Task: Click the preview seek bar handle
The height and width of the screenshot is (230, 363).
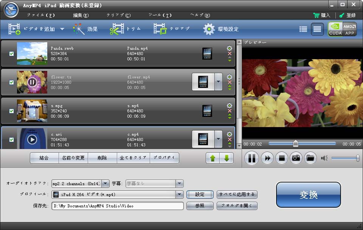Action: point(295,144)
